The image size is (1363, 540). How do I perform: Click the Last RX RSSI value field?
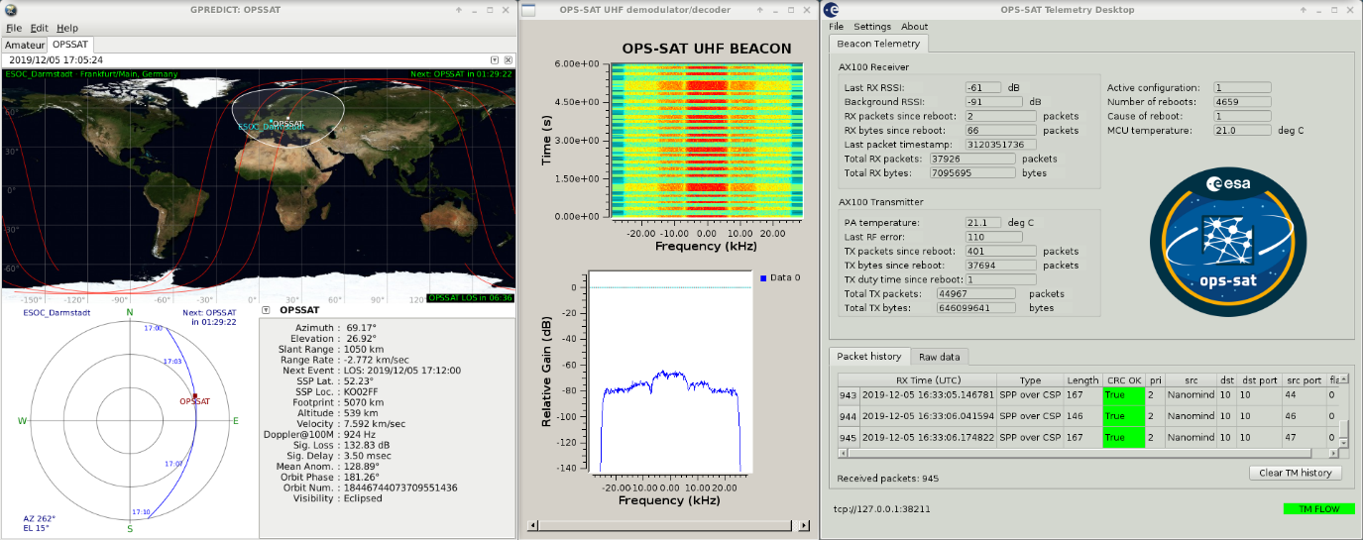click(982, 88)
